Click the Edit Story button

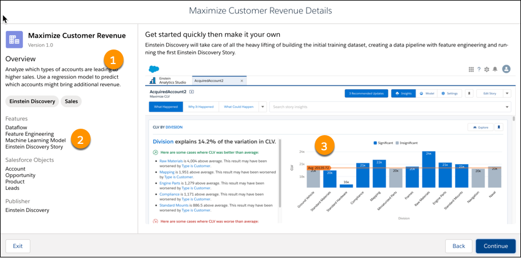[x=490, y=94]
